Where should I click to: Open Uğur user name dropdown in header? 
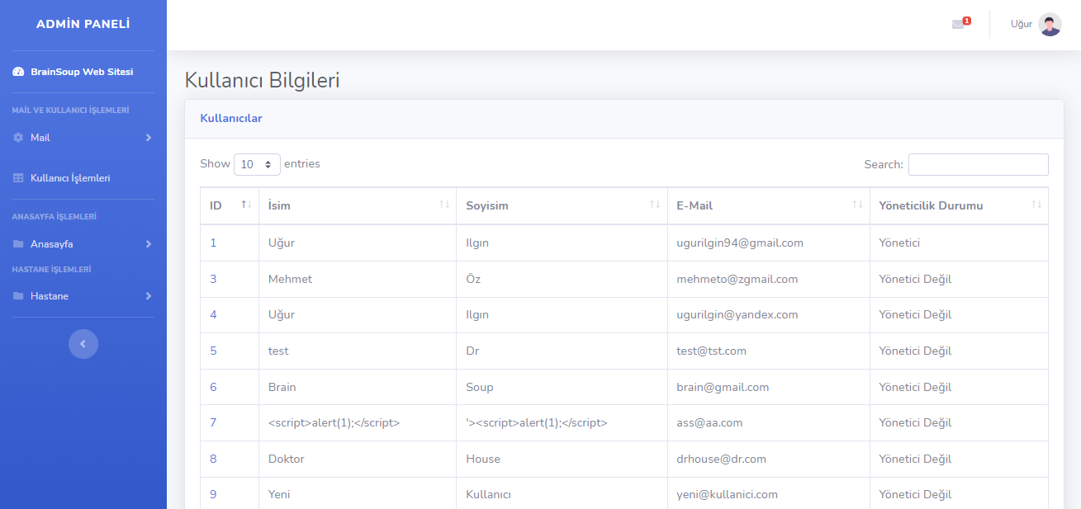point(1021,24)
